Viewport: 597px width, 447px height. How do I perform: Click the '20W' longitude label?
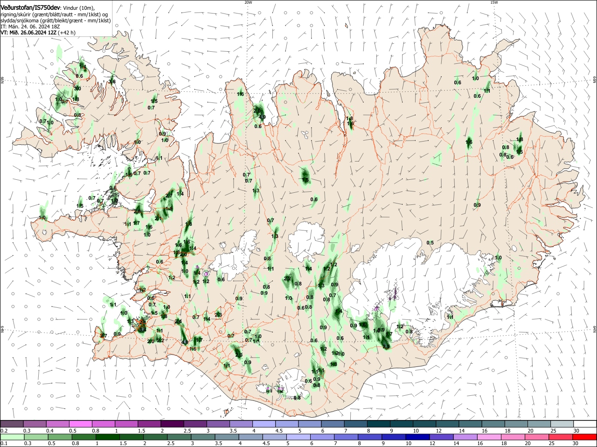[248, 2]
